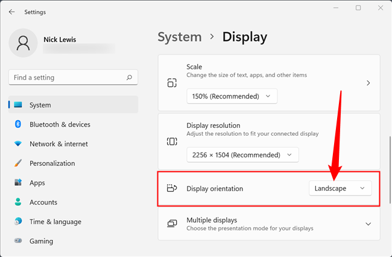Image resolution: width=392 pixels, height=257 pixels.
Task: Click the Time & language globe icon
Action: tap(18, 221)
